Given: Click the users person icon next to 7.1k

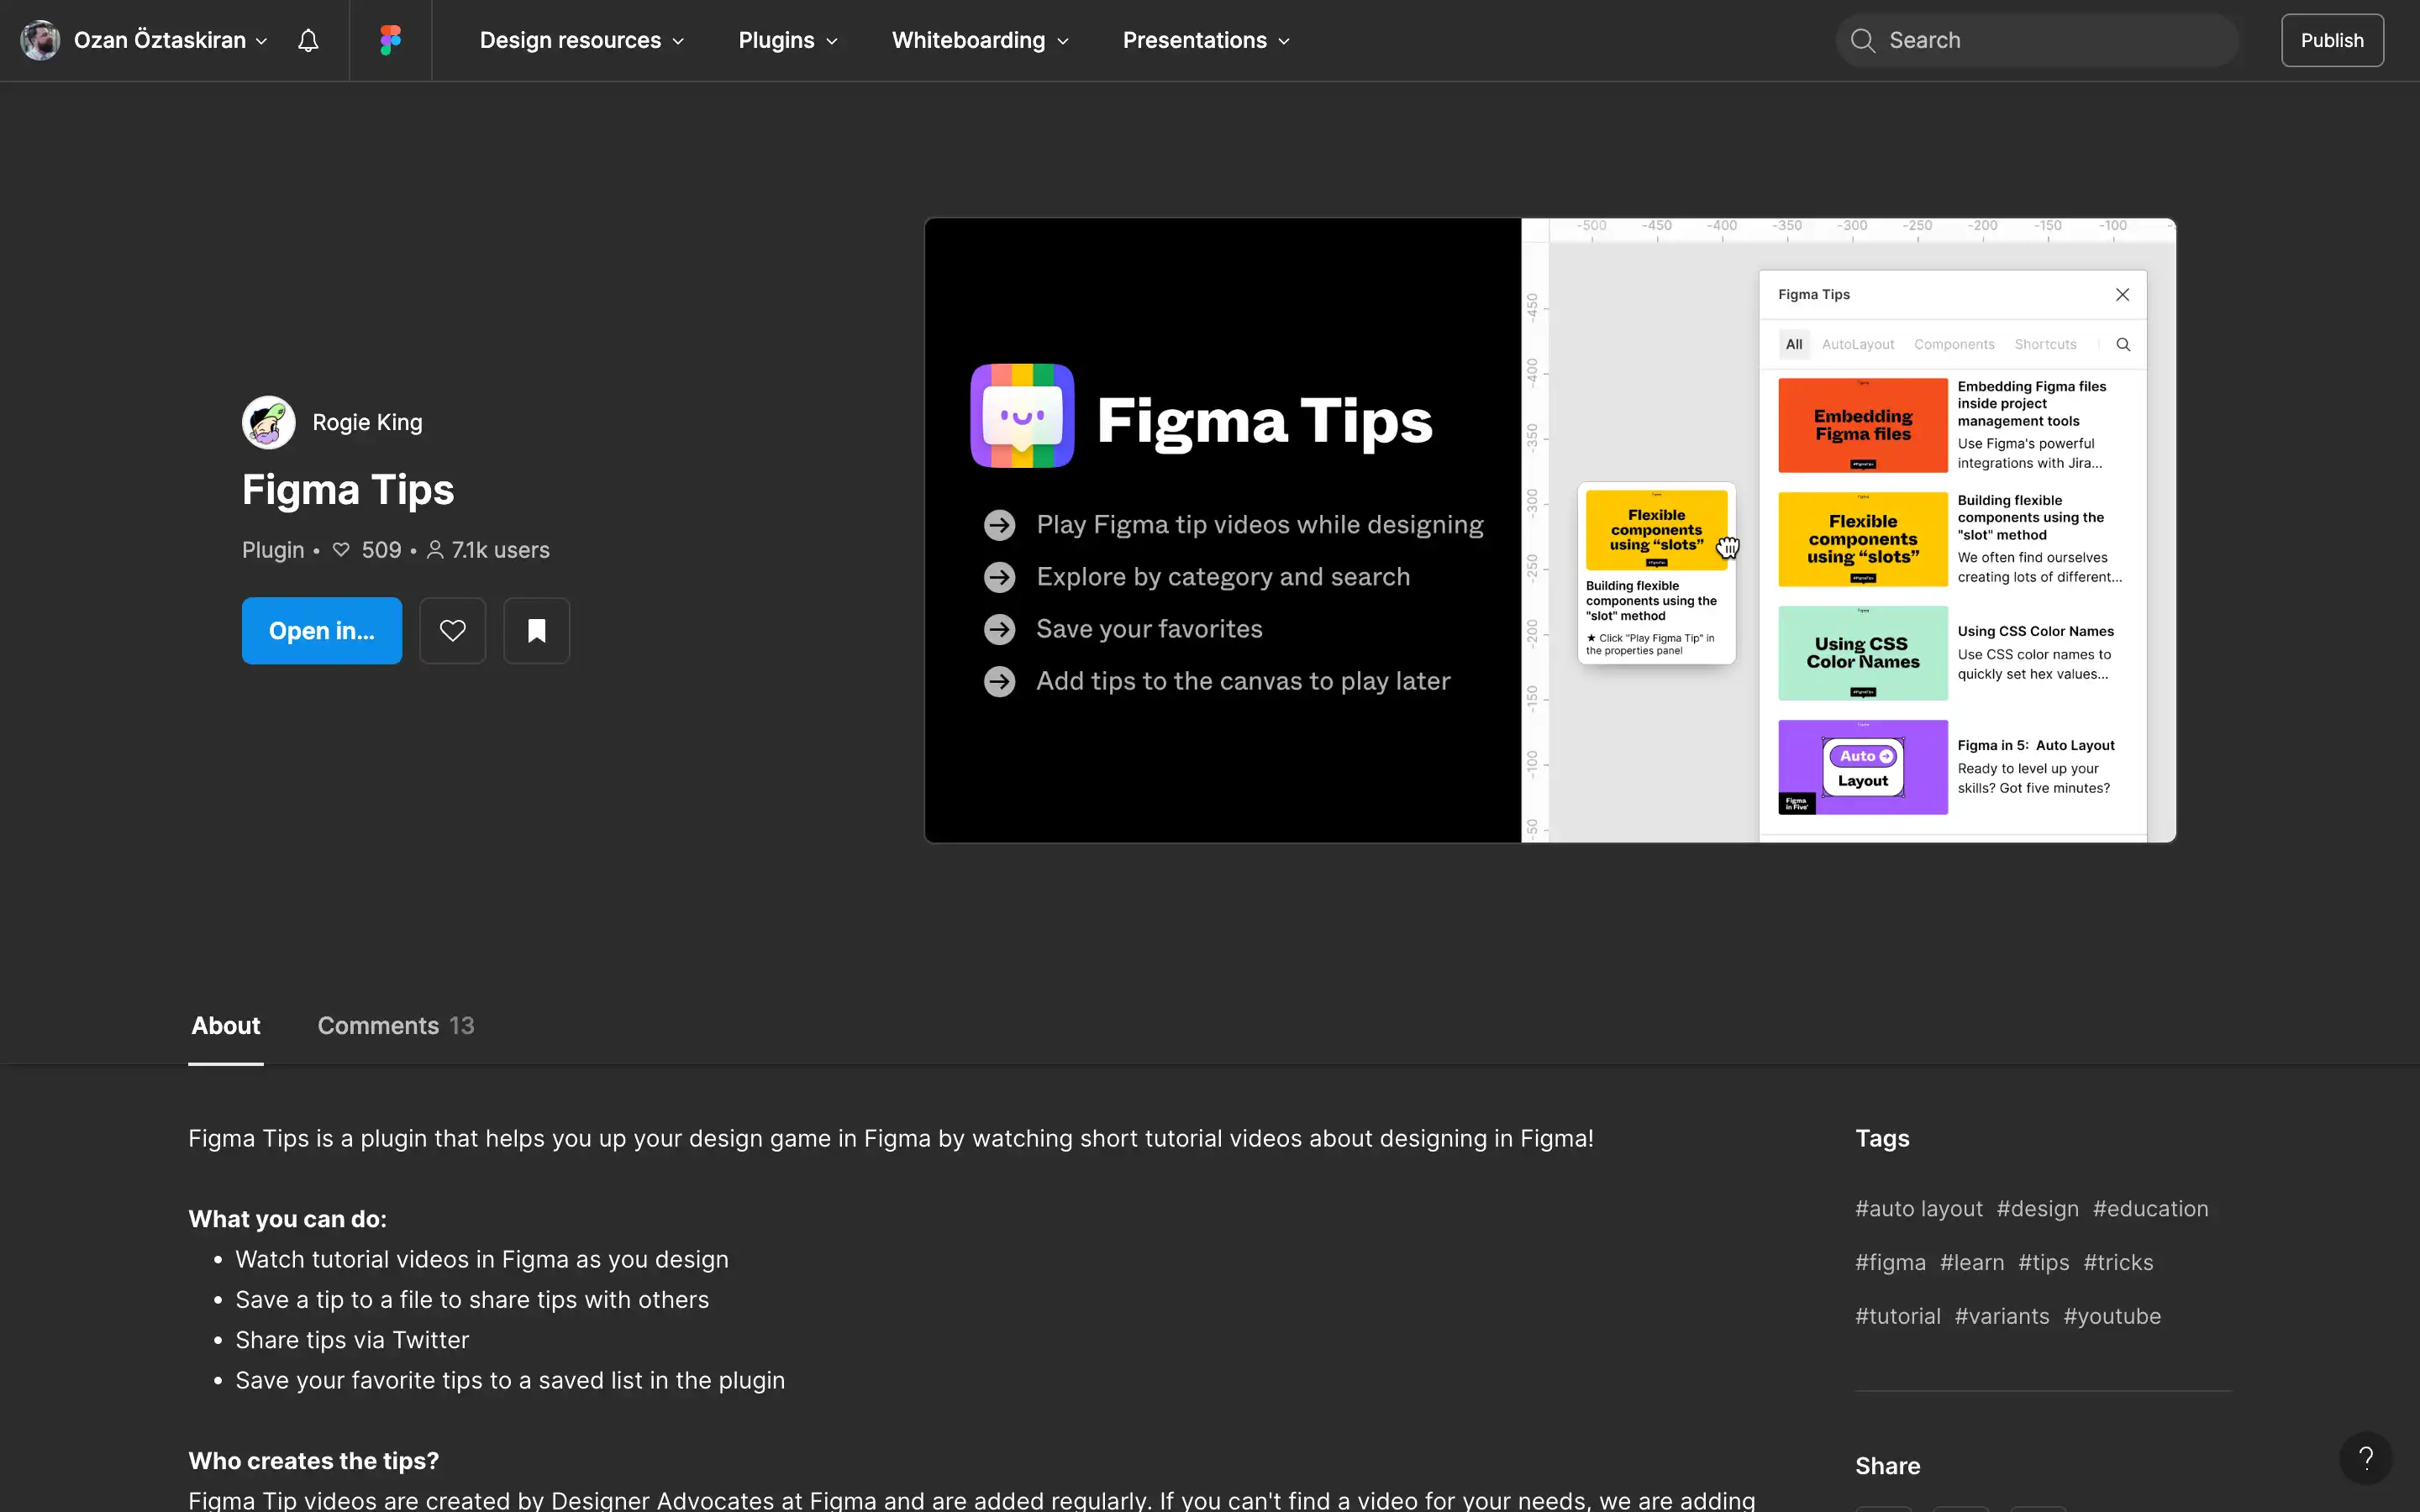Looking at the screenshot, I should (x=435, y=550).
